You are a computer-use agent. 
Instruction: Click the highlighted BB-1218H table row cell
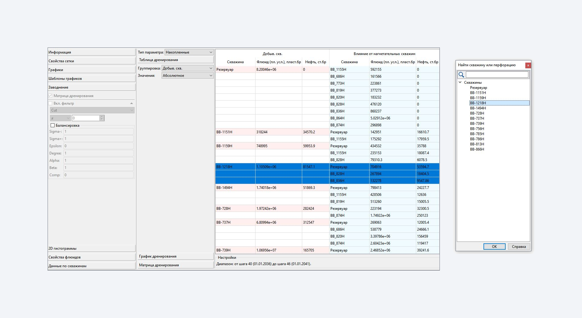pos(235,167)
